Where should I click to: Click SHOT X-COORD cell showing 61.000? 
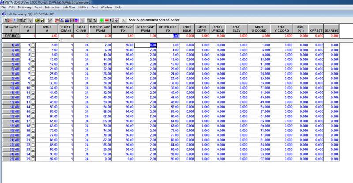(259, 116)
